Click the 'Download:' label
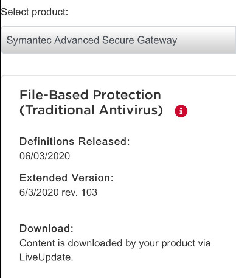Screen dimensions: 236x278 (46, 228)
